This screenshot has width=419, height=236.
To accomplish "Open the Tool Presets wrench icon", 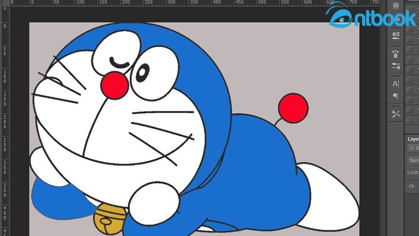I will tap(396, 114).
